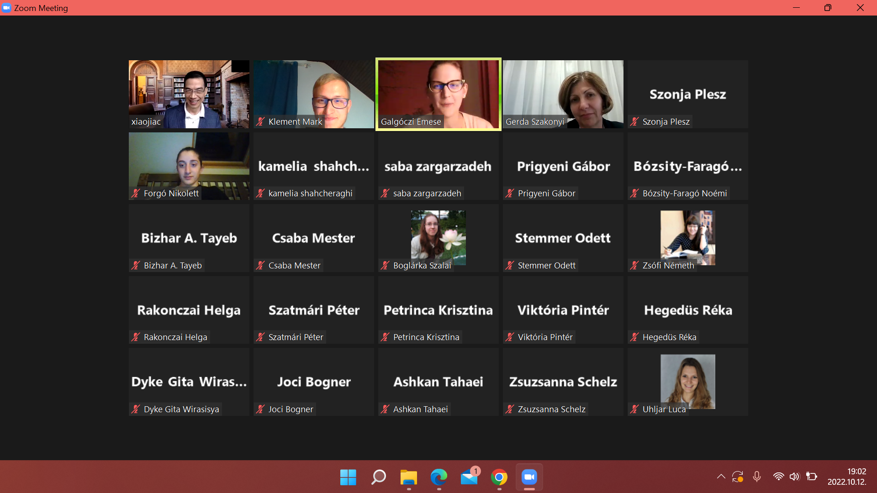Image resolution: width=877 pixels, height=493 pixels.
Task: Click muted mic icon beside Boglárka Szalai
Action: 385,265
